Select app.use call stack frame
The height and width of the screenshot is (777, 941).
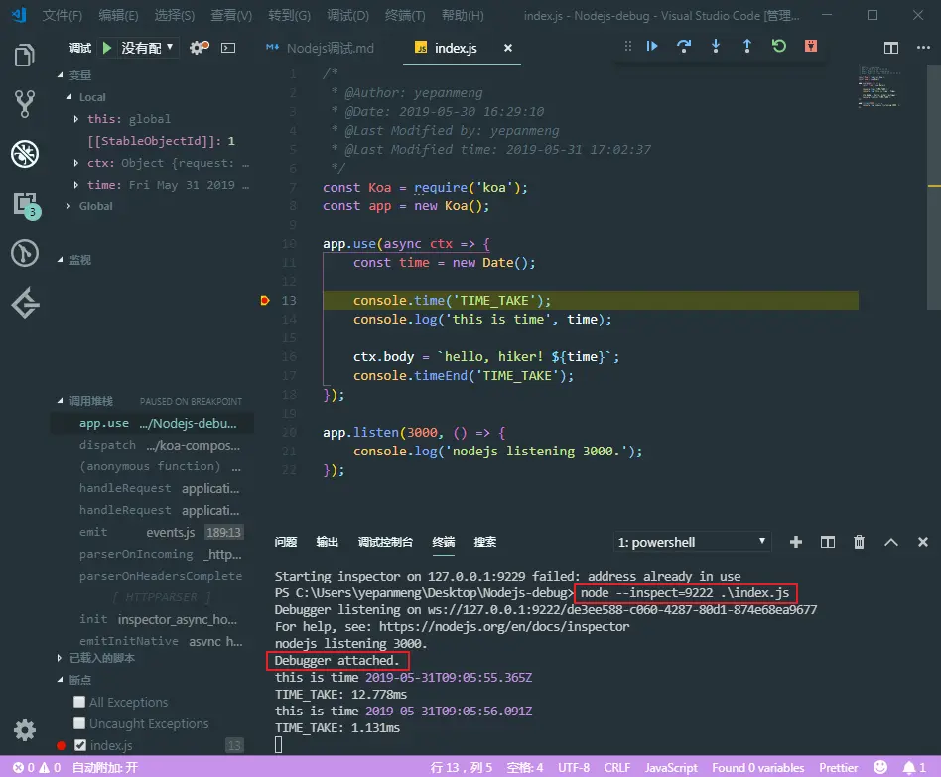pos(153,423)
